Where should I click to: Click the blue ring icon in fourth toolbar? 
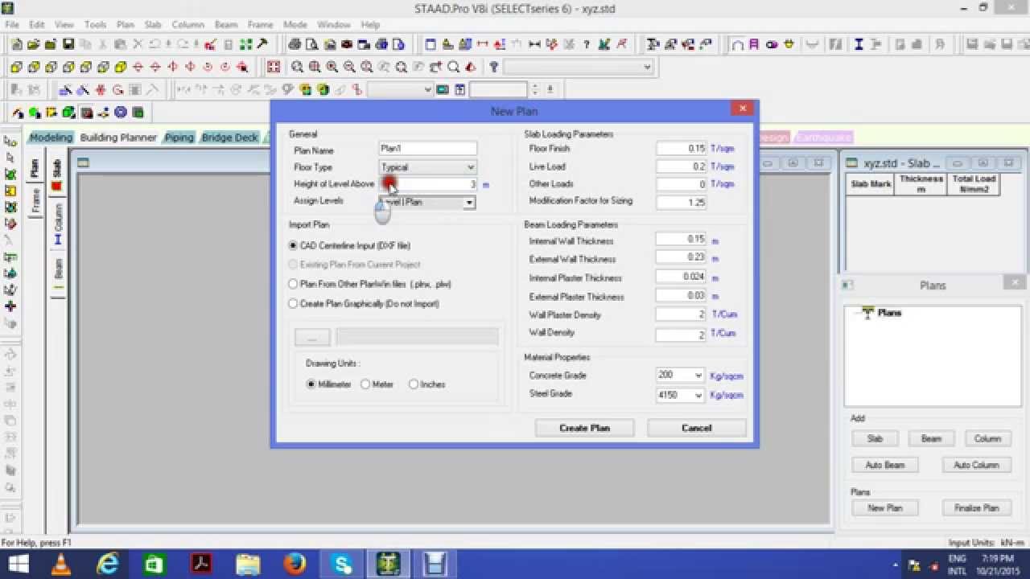tap(120, 113)
